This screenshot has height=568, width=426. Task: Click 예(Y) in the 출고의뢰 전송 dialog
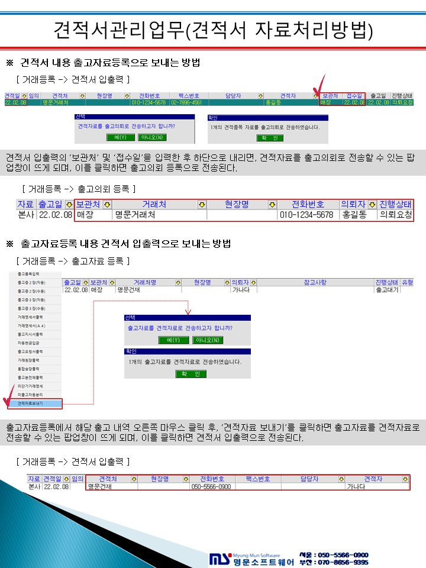121,137
